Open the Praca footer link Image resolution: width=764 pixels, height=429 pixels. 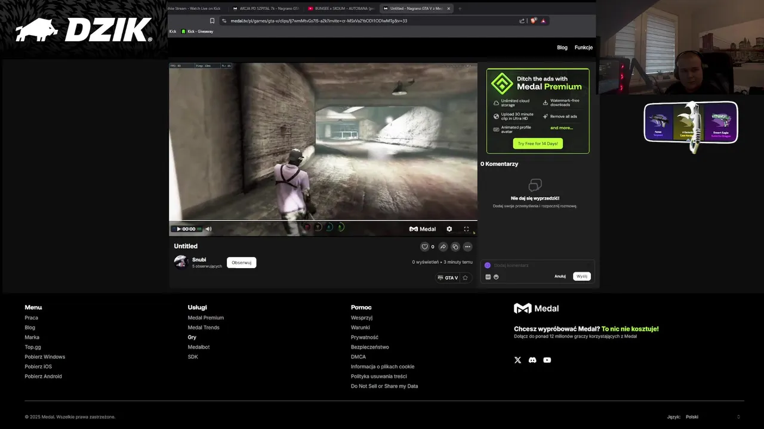tap(31, 318)
